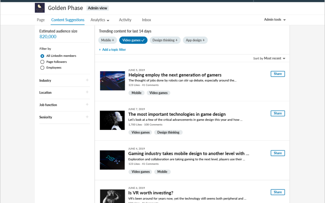Add the Mobile topic filter
This screenshot has height=203, width=325.
(x=107, y=40)
